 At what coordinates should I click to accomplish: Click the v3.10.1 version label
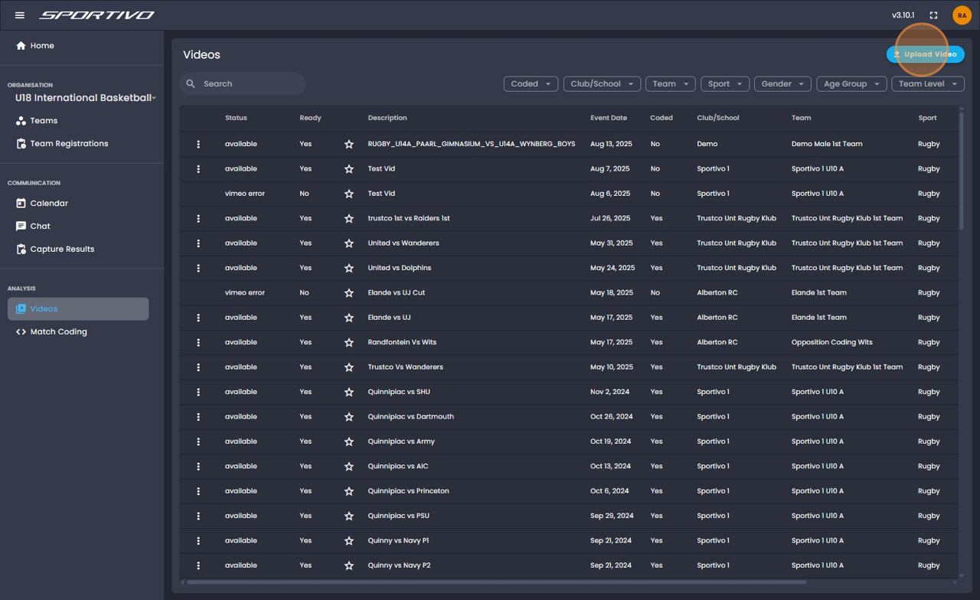click(x=903, y=15)
